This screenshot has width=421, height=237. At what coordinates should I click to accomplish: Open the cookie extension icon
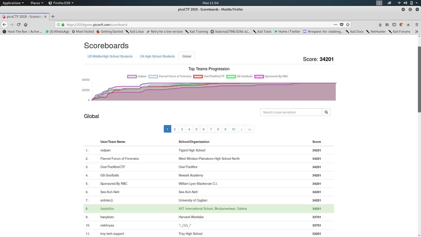[x=401, y=25]
